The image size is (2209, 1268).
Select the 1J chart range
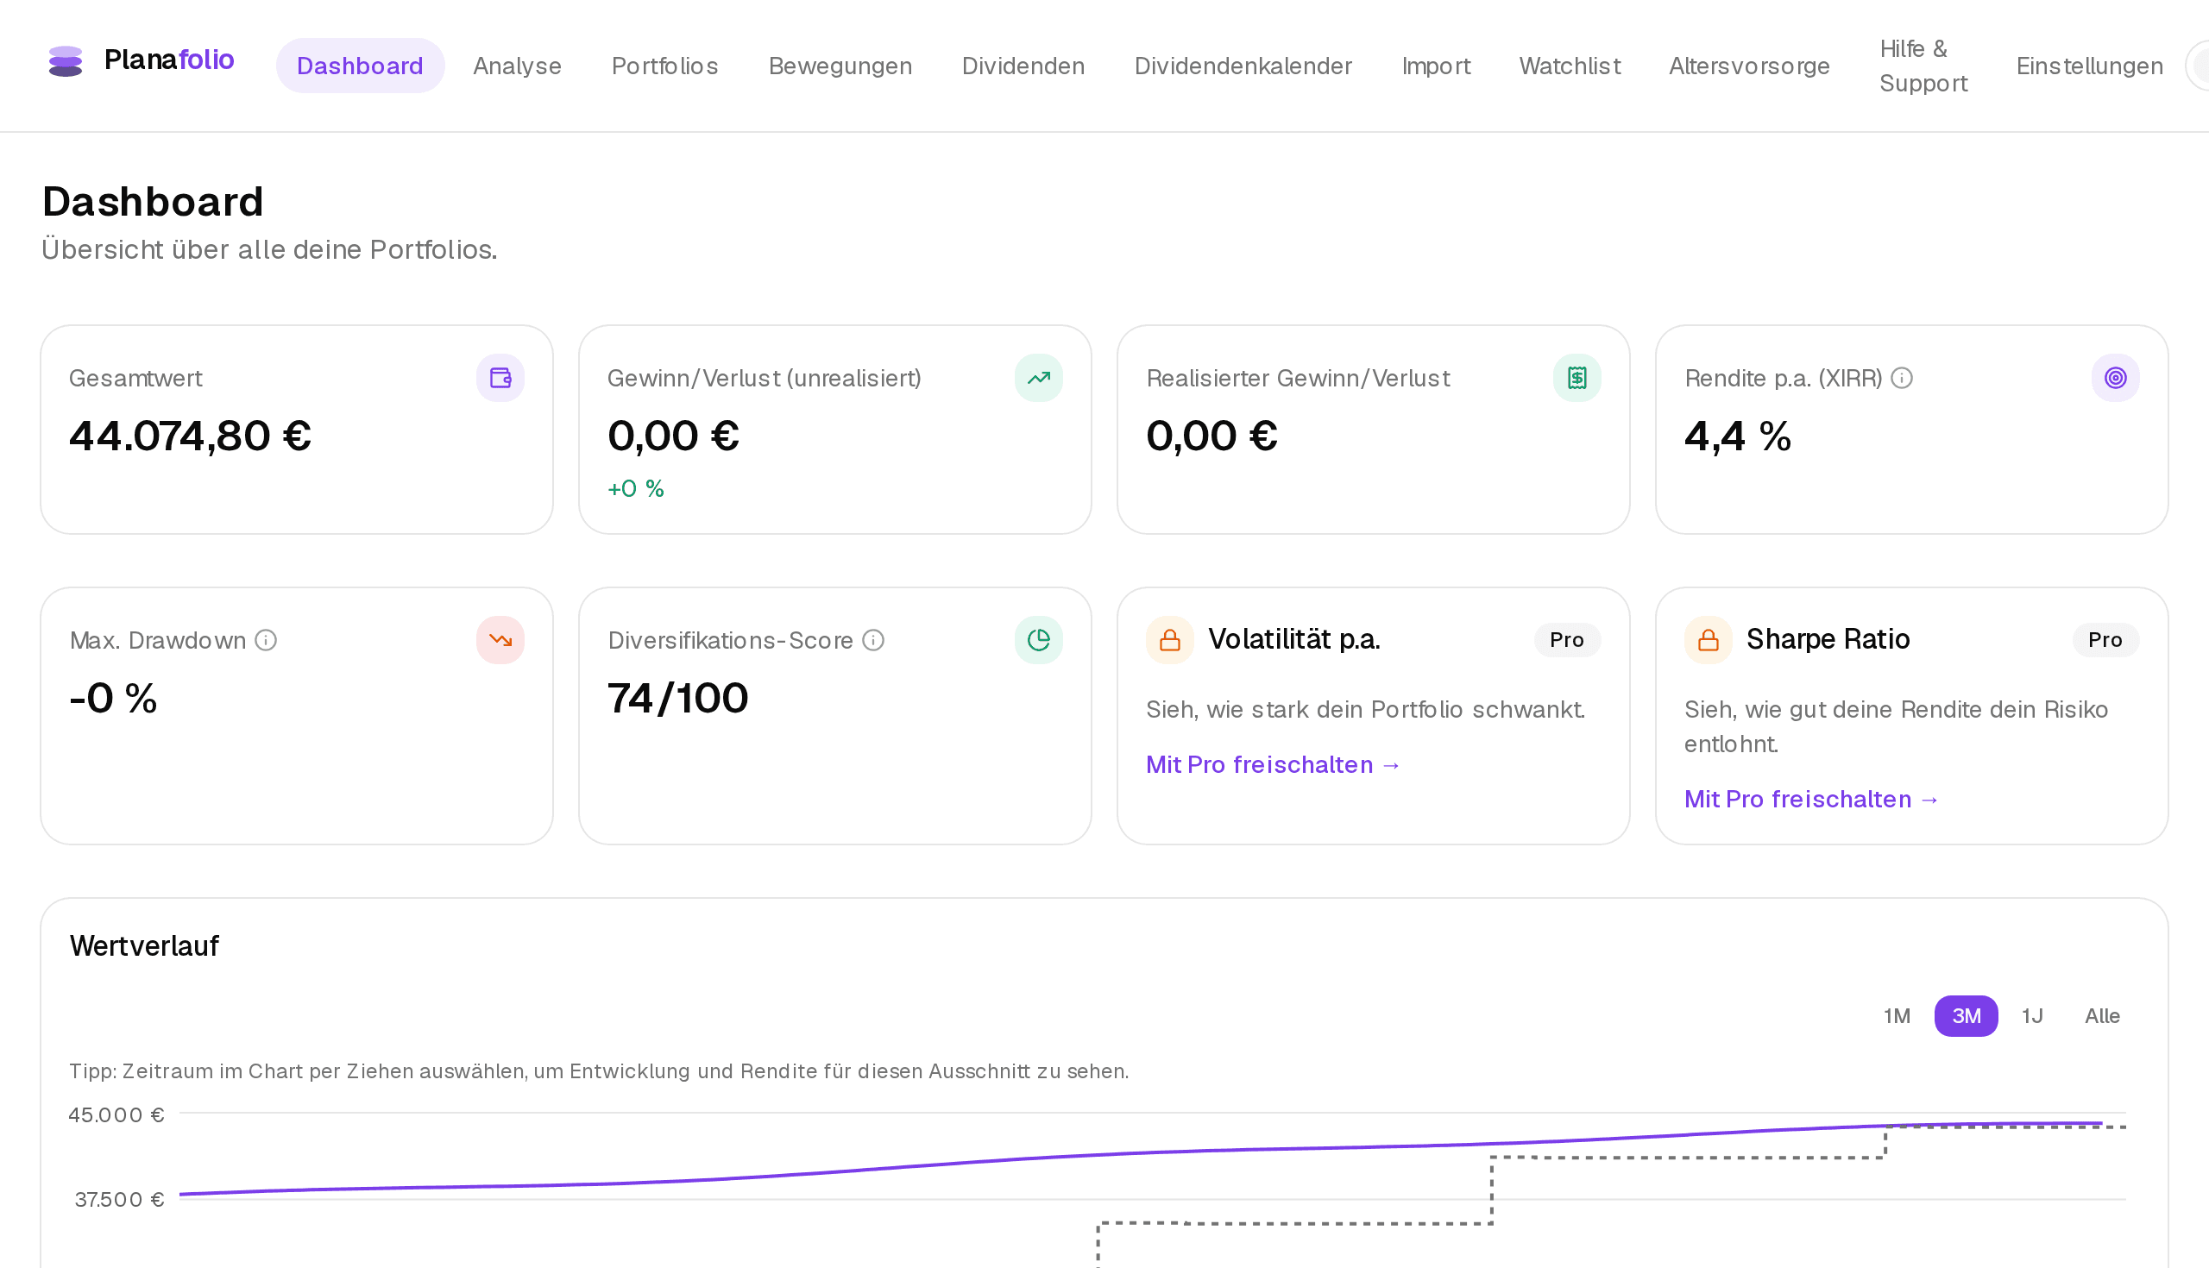[x=2031, y=1016]
